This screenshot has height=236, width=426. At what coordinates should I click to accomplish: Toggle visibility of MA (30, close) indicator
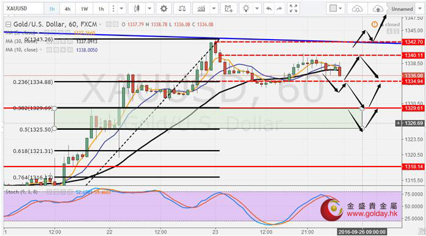(x=48, y=41)
